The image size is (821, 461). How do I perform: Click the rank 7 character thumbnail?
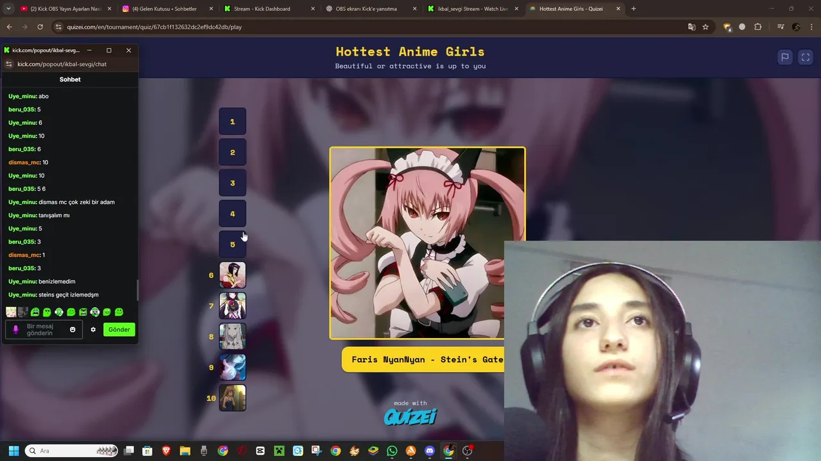click(x=232, y=306)
